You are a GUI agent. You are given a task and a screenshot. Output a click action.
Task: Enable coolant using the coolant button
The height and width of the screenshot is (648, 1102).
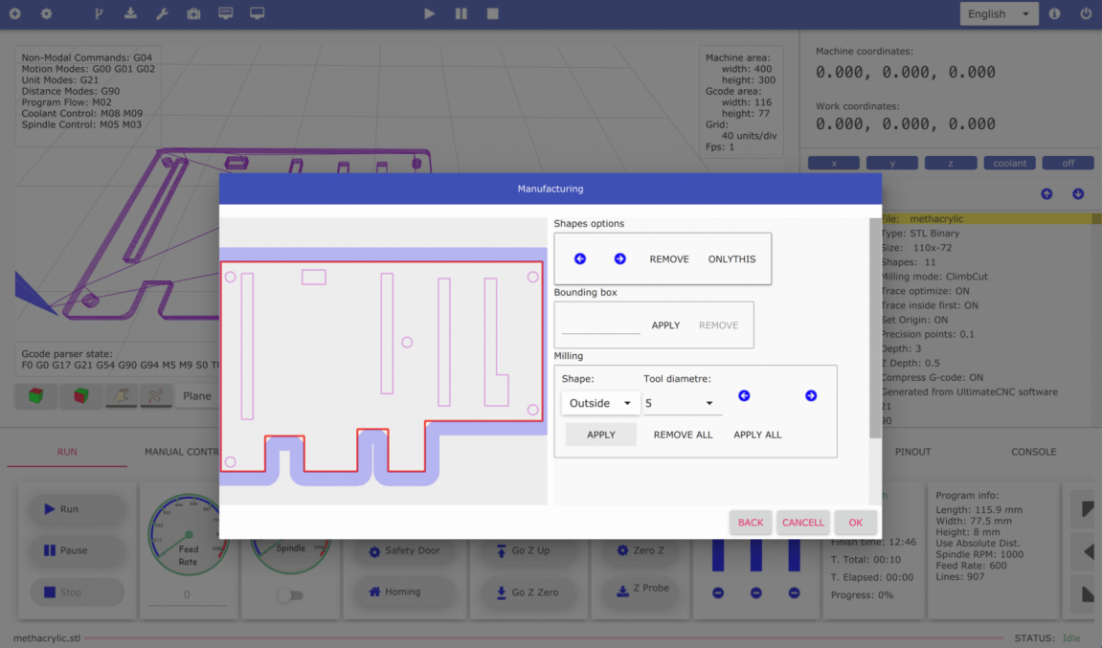[1009, 163]
